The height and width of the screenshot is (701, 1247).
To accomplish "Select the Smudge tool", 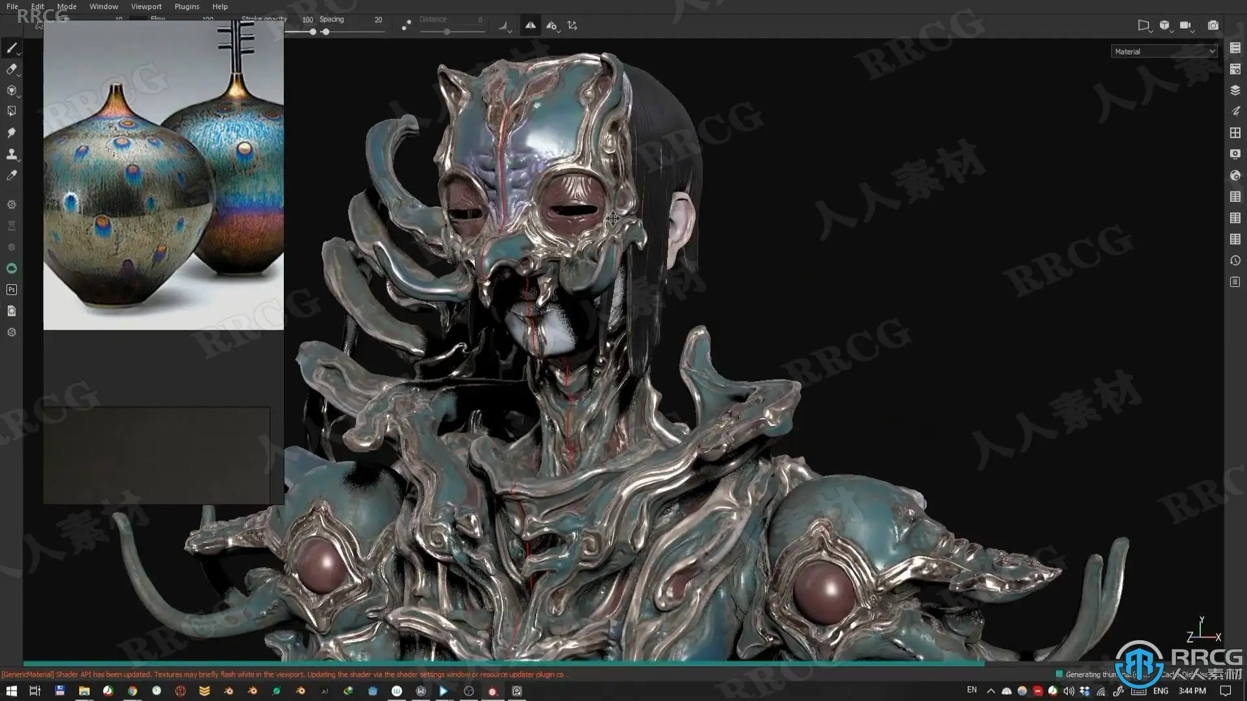I will [x=12, y=133].
